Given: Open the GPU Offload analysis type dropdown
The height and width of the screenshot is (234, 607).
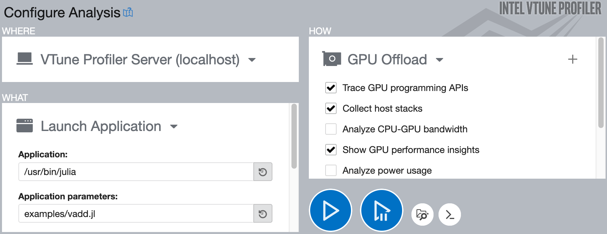Looking at the screenshot, I should 440,60.
